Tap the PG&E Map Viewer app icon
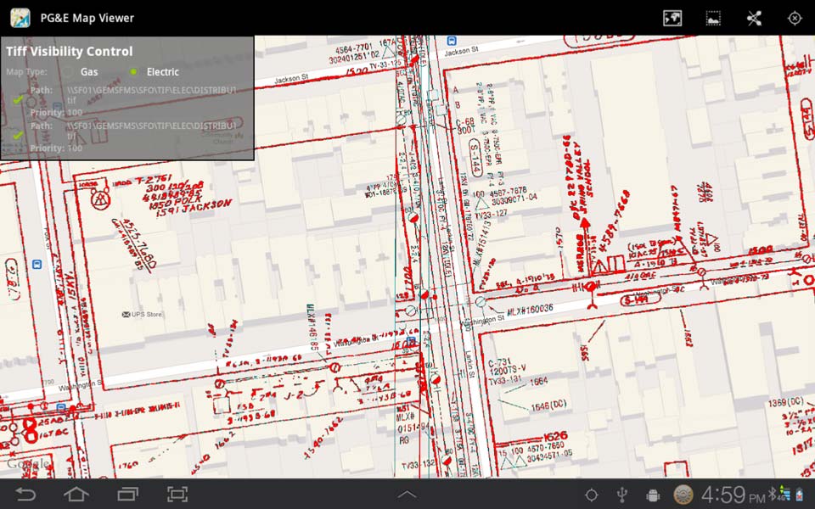 [x=20, y=18]
